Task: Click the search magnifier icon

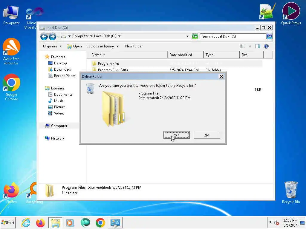Action: click(269, 36)
